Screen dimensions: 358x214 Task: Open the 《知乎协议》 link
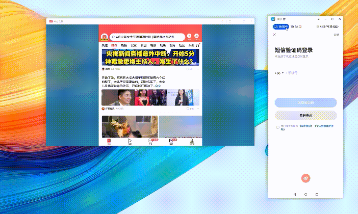pyautogui.click(x=306, y=126)
